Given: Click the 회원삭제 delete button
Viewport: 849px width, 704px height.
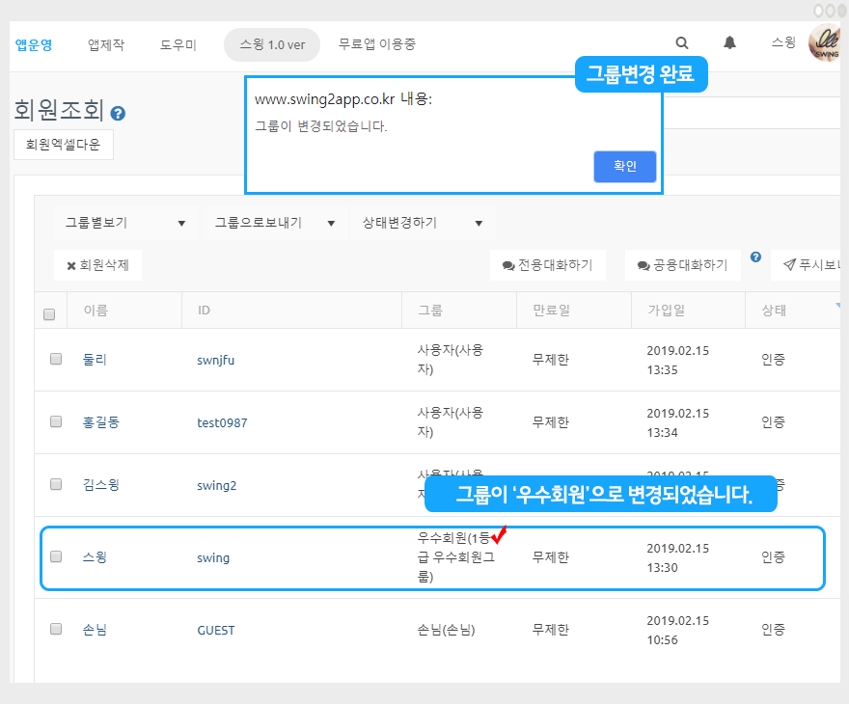Looking at the screenshot, I should point(98,265).
